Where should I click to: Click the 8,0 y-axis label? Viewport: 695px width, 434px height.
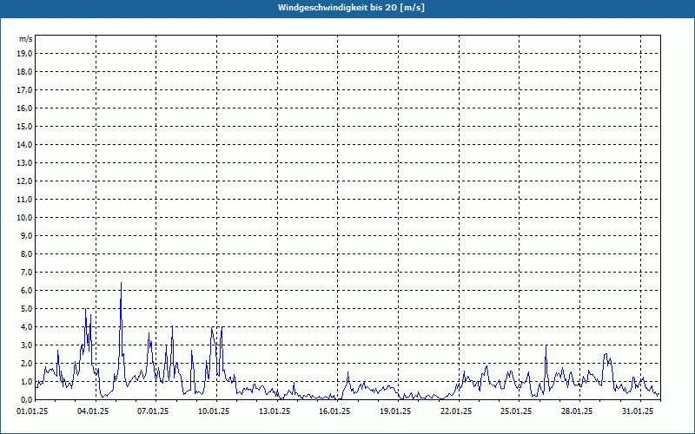pos(27,253)
